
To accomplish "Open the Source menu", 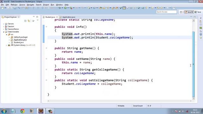I will (x=22, y=5).
